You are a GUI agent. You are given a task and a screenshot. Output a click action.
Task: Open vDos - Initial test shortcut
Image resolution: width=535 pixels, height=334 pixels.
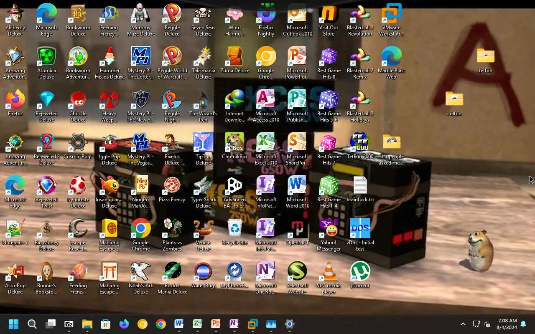coord(360,235)
